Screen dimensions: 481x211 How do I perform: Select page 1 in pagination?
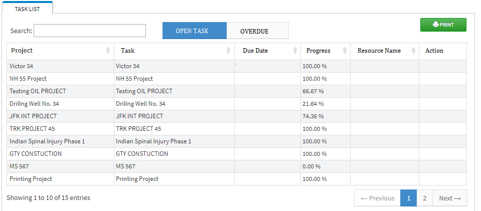click(x=409, y=198)
